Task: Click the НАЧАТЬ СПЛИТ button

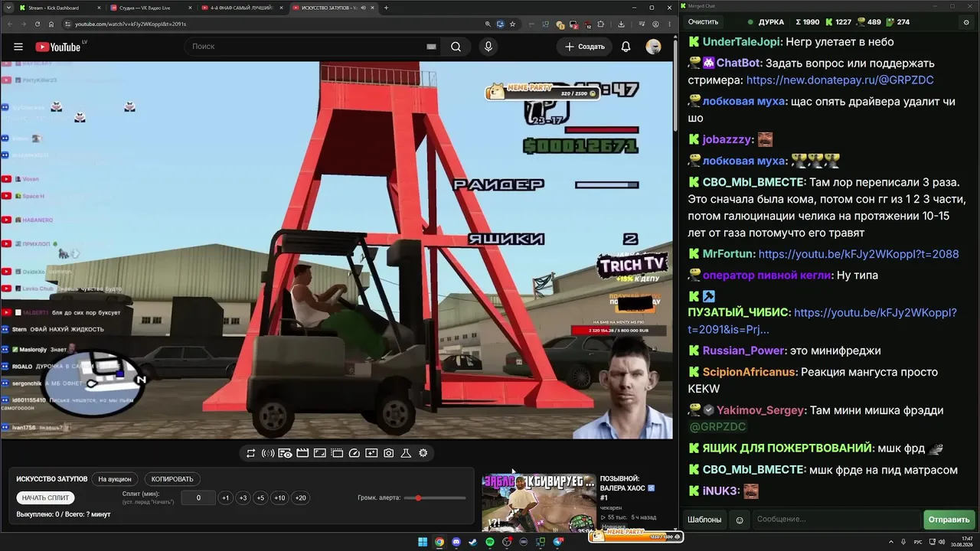Action: point(45,497)
